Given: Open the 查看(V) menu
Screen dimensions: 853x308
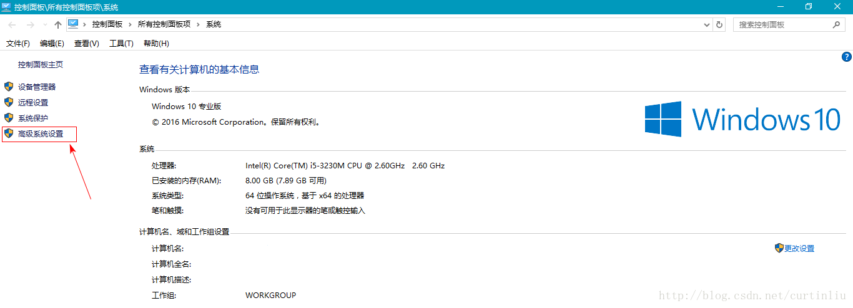Looking at the screenshot, I should (86, 43).
